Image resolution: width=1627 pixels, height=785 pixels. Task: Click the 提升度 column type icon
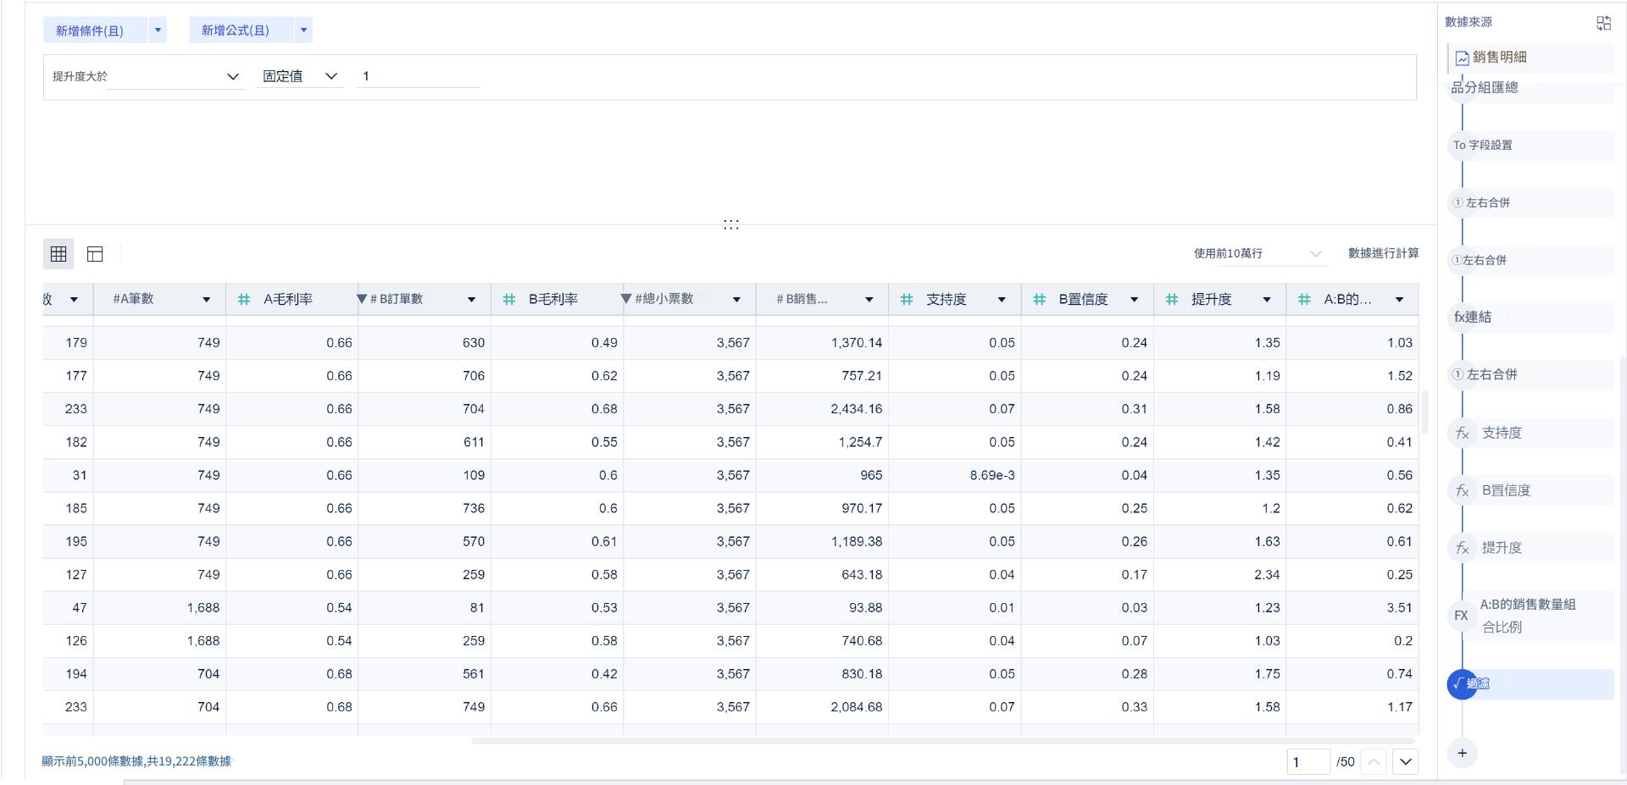point(1172,299)
